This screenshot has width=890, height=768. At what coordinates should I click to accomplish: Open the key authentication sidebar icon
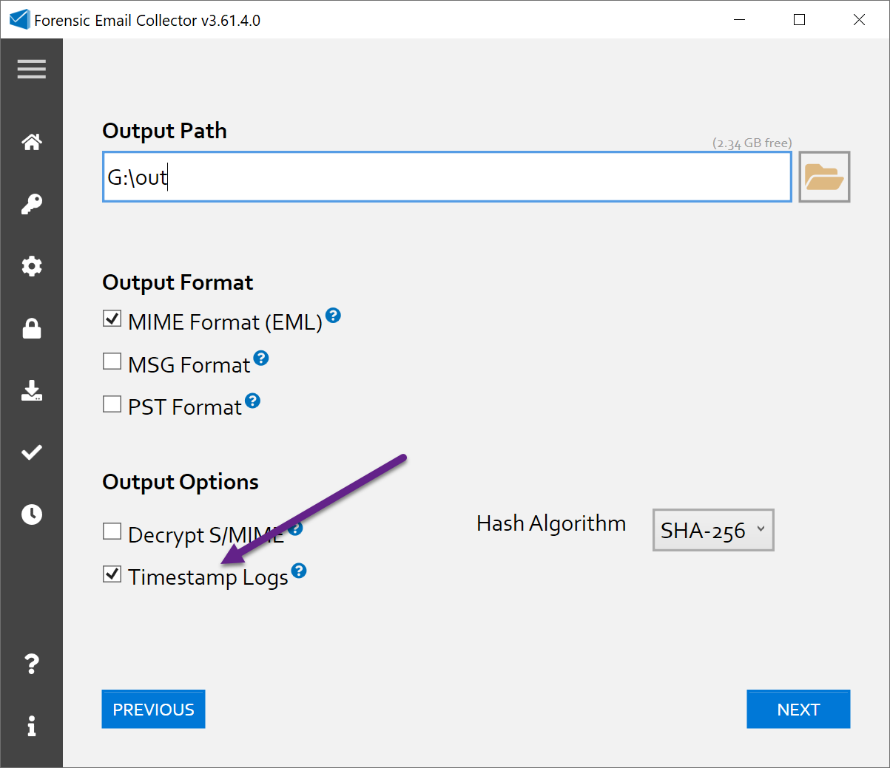(32, 204)
